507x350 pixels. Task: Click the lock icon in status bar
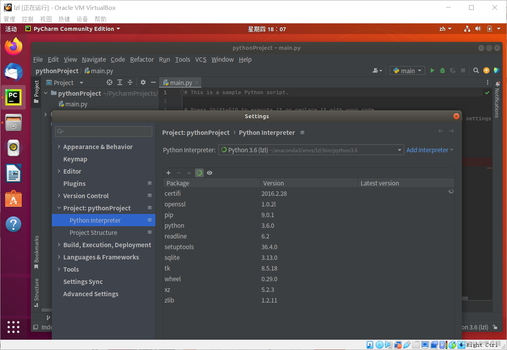(495, 327)
